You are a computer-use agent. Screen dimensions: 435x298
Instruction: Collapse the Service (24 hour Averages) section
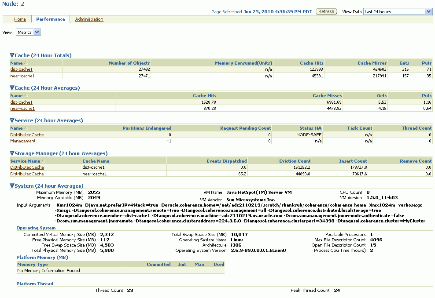coord(12,120)
